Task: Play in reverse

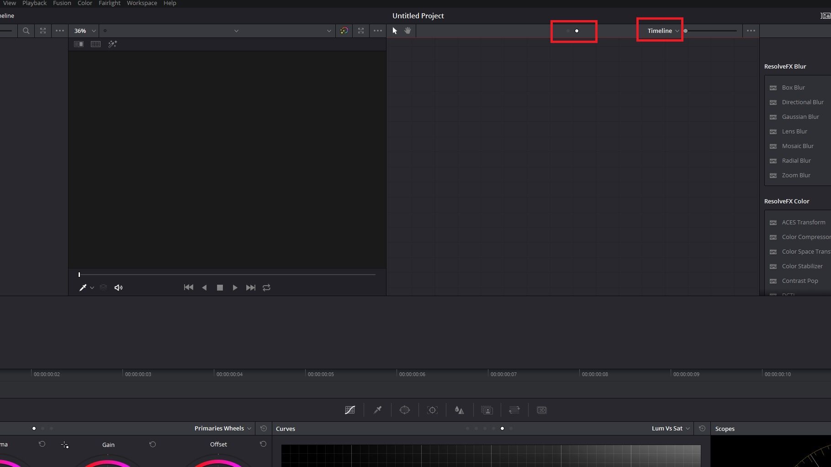Action: pos(204,287)
